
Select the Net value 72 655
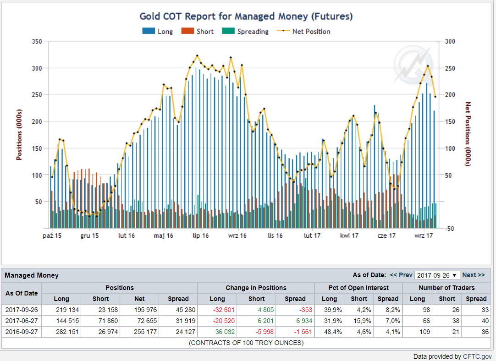pyautogui.click(x=147, y=321)
